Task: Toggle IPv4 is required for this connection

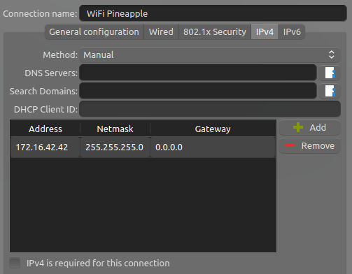Action: click(x=15, y=263)
